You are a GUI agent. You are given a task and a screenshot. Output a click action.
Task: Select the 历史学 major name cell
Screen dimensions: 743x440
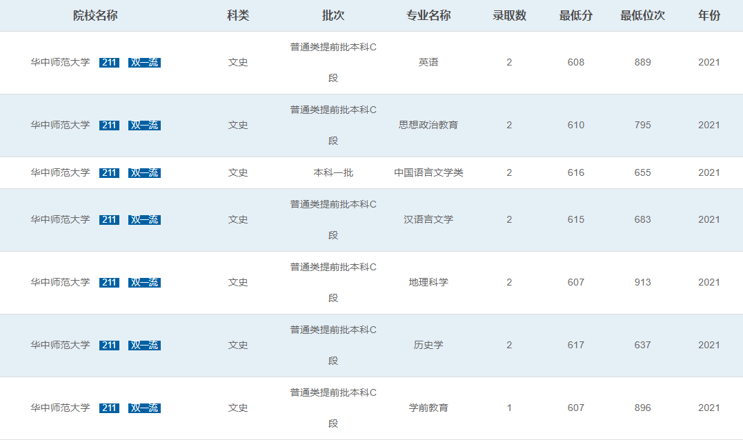click(428, 346)
